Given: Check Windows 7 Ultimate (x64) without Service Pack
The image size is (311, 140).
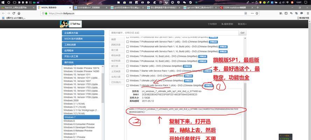Looking at the screenshot, I should point(128,76).
